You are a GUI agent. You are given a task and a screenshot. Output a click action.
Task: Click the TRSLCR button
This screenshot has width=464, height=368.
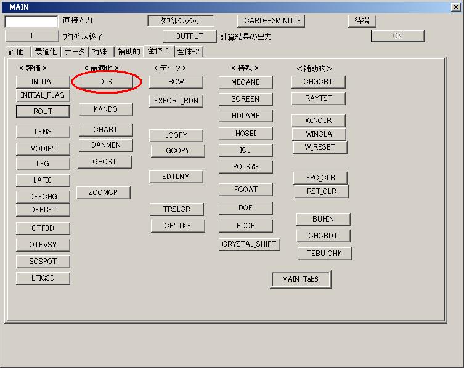pyautogui.click(x=177, y=209)
